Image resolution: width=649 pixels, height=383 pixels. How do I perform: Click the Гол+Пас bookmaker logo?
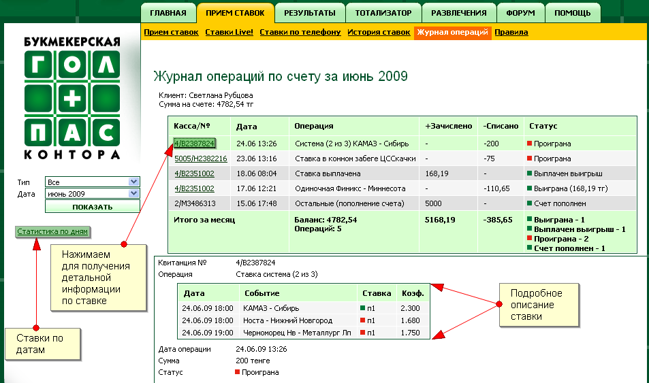click(x=72, y=98)
